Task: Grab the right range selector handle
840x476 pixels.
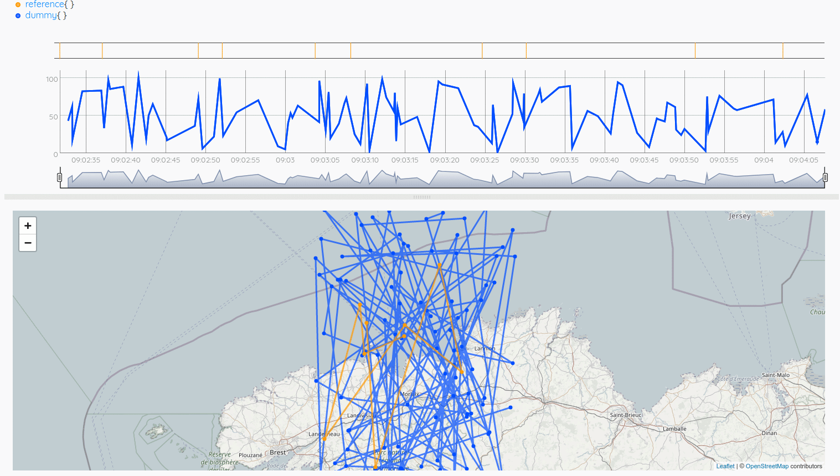Action: tap(825, 177)
